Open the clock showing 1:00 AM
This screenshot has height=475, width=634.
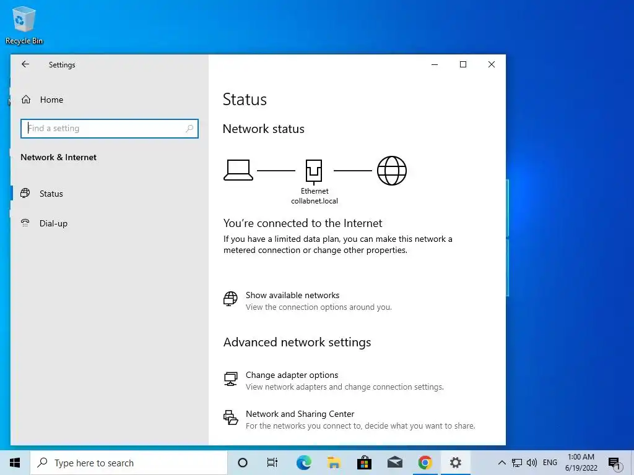pos(581,463)
